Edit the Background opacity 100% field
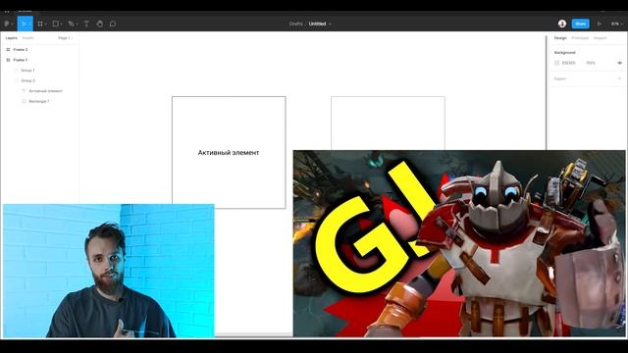The image size is (628, 353). [591, 63]
